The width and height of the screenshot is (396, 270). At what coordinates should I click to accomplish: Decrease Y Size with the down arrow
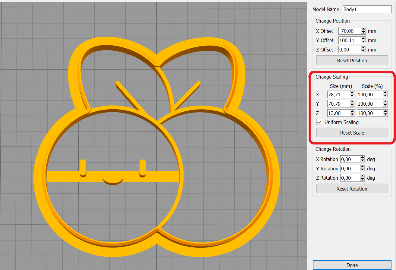click(352, 105)
